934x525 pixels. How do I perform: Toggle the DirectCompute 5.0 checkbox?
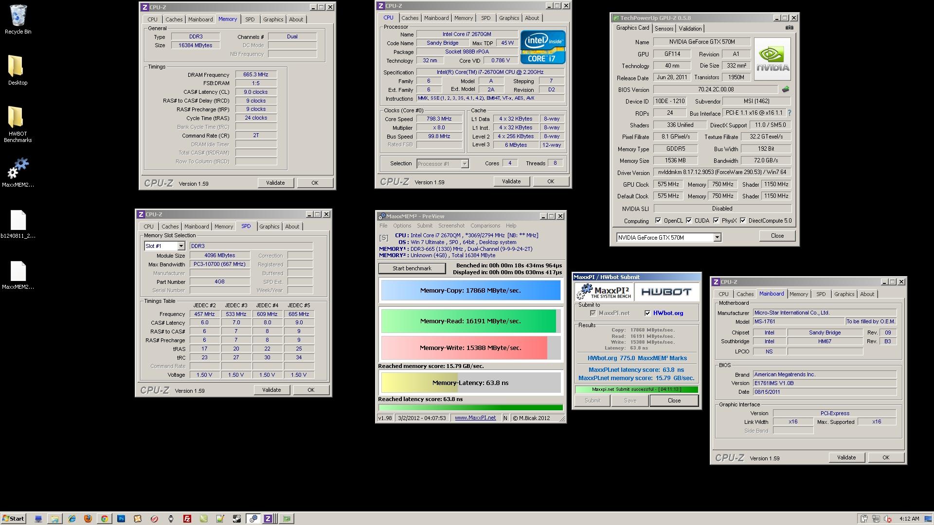click(743, 221)
